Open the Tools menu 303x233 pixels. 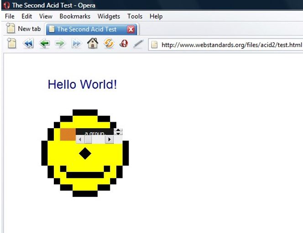pyautogui.click(x=135, y=16)
